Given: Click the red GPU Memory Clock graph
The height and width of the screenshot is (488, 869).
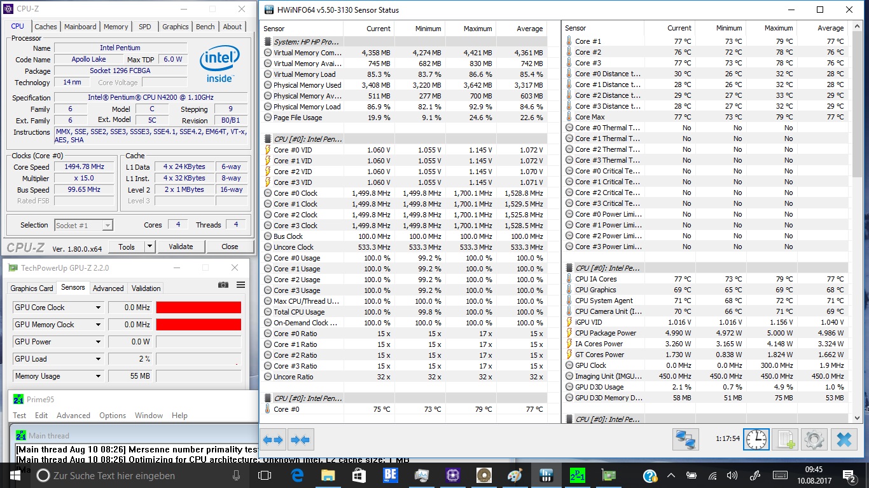Looking at the screenshot, I should (x=198, y=325).
